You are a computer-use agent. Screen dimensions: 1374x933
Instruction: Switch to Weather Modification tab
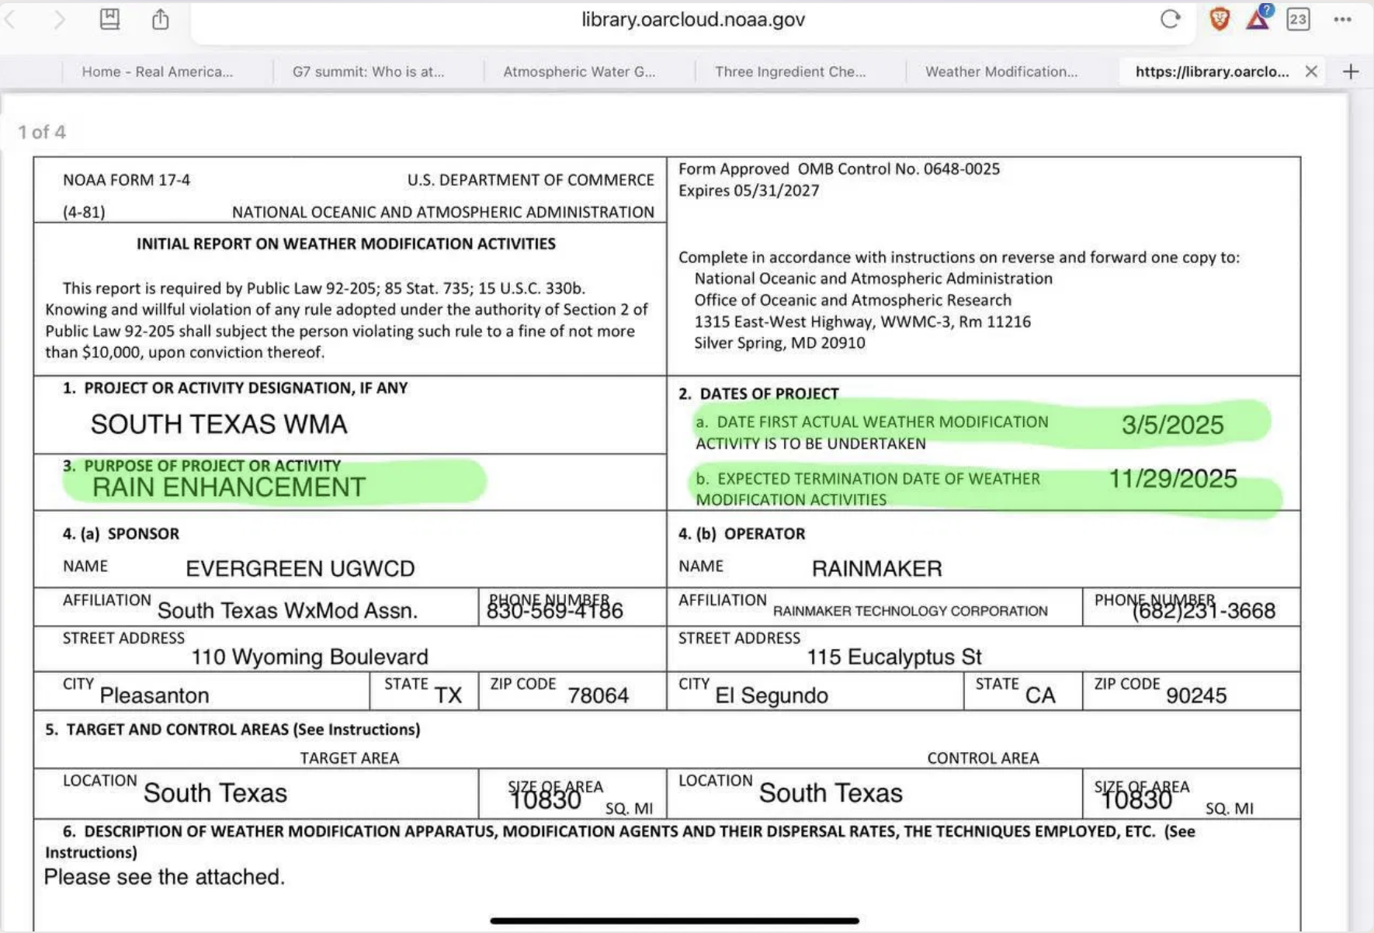(1001, 71)
